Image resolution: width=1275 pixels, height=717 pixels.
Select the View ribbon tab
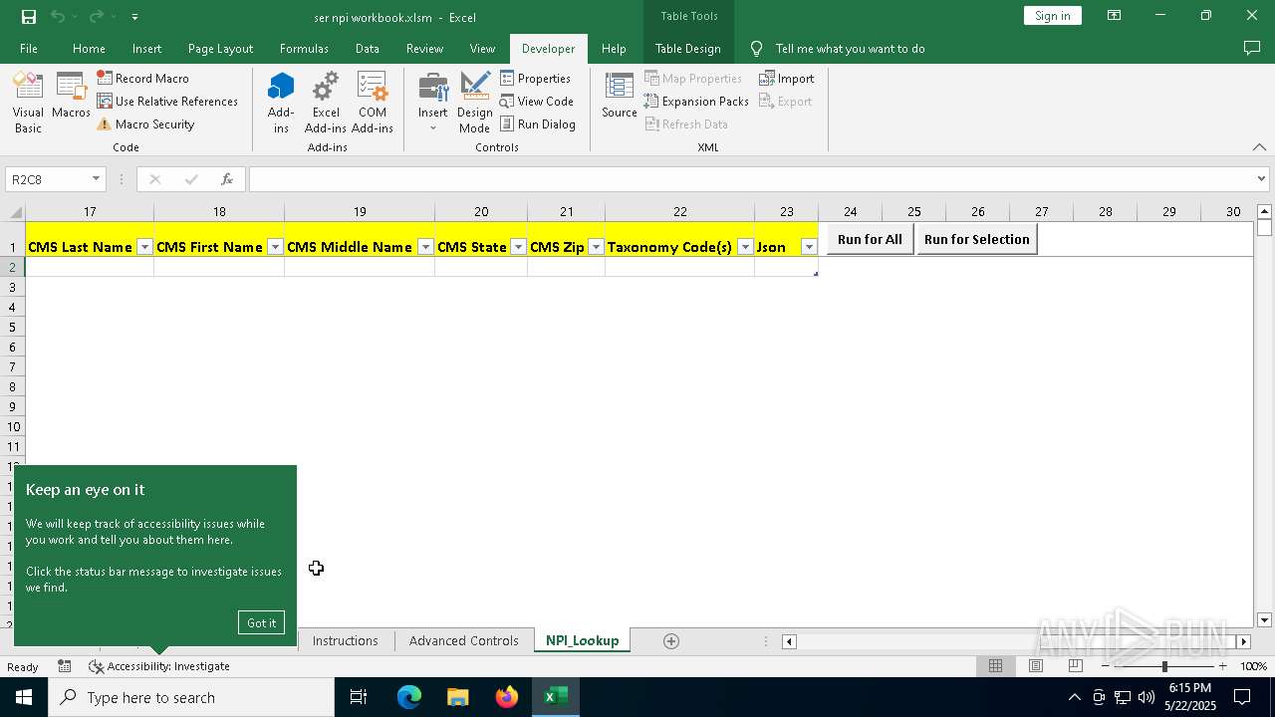point(482,48)
